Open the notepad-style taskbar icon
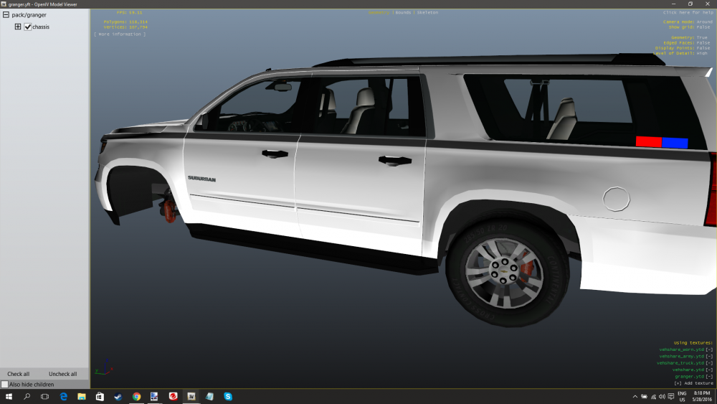Screen dimensions: 717x404 (x=209, y=397)
